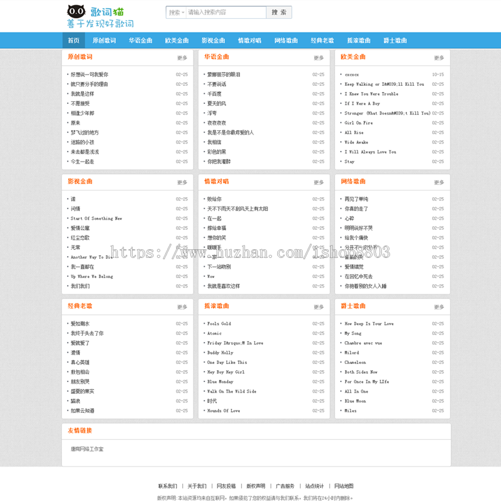Viewport: 501px width, 501px height.
Task: Open the song Fools Gold
Action: tap(219, 324)
